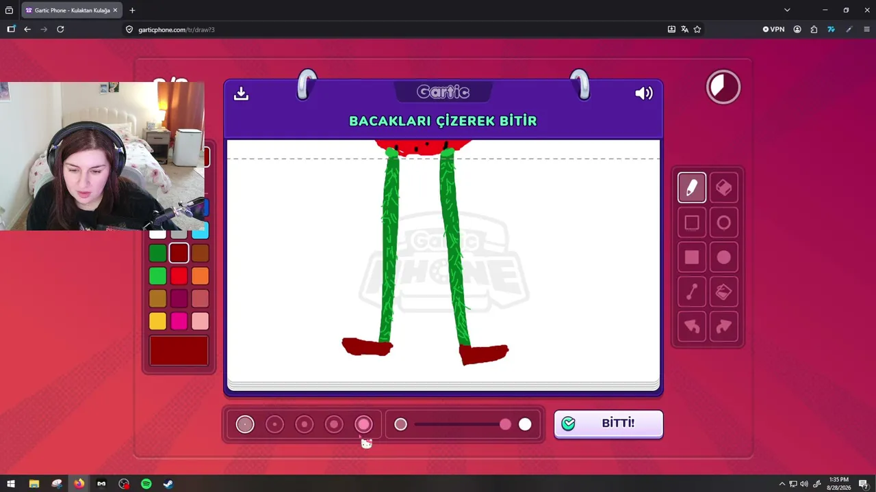The width and height of the screenshot is (876, 492).
Task: Open the Firefox account profile icon
Action: [797, 29]
